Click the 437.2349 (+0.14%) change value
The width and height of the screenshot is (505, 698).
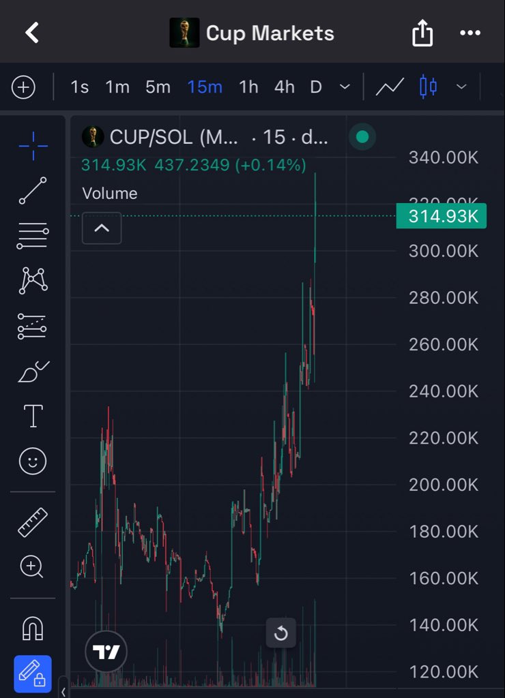coord(230,165)
